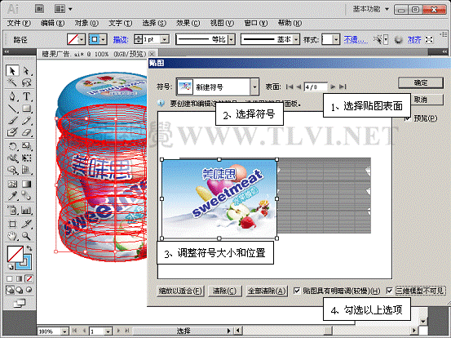This screenshot has width=451, height=338.
Task: Activate the Symbol Sprayer tool
Action: (x=12, y=210)
